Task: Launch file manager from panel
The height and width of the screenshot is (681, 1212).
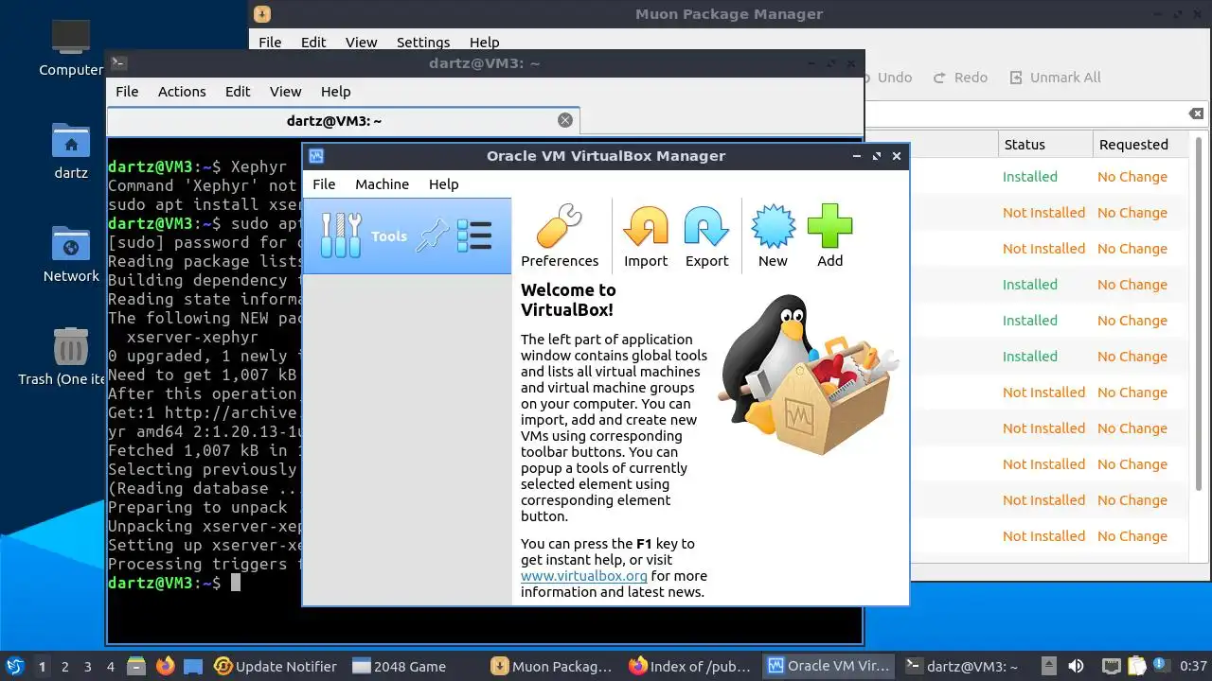Action: tap(137, 666)
